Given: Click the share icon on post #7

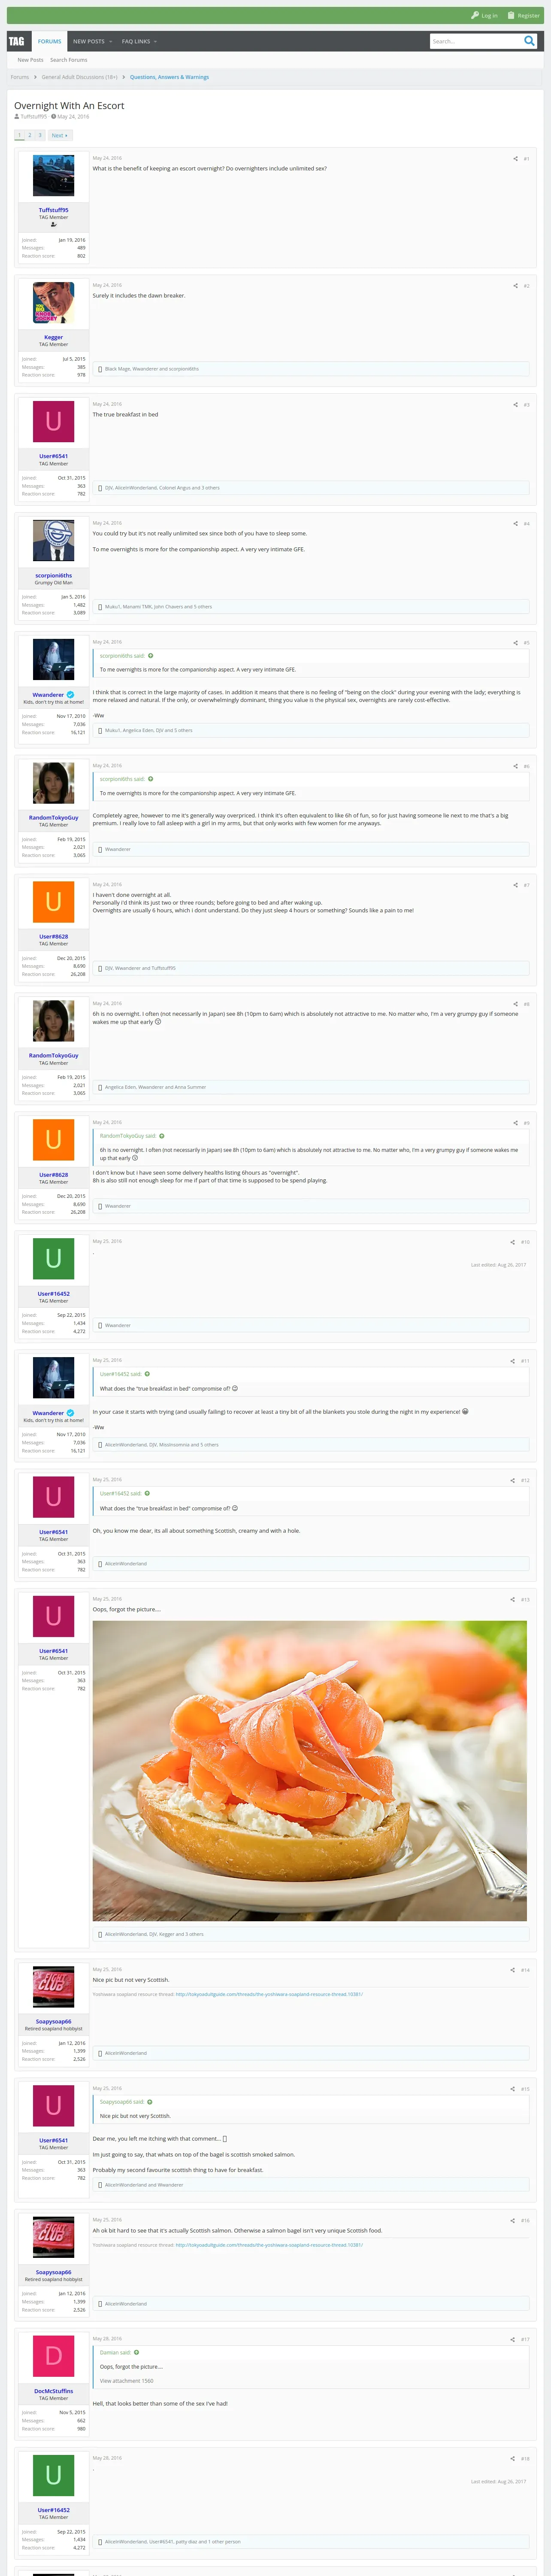Looking at the screenshot, I should [516, 885].
